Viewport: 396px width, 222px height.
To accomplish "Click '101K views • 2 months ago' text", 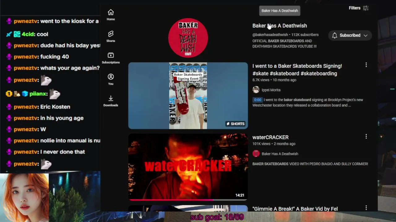I will 274,144.
